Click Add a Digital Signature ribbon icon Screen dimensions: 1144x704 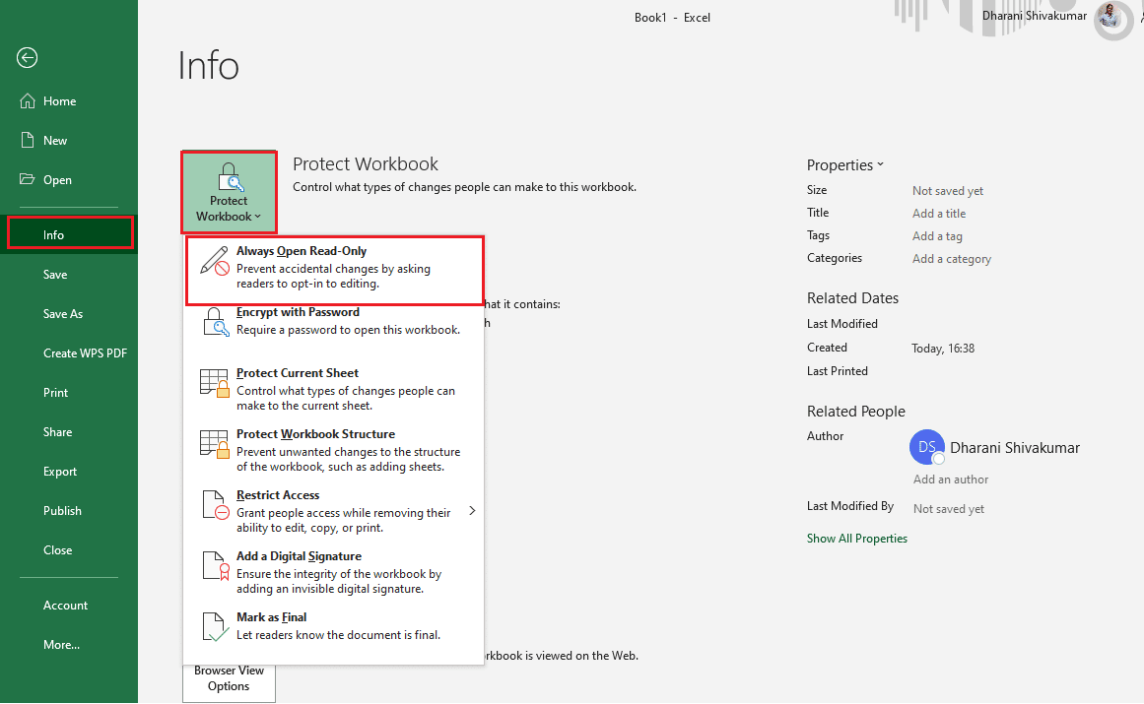click(215, 565)
